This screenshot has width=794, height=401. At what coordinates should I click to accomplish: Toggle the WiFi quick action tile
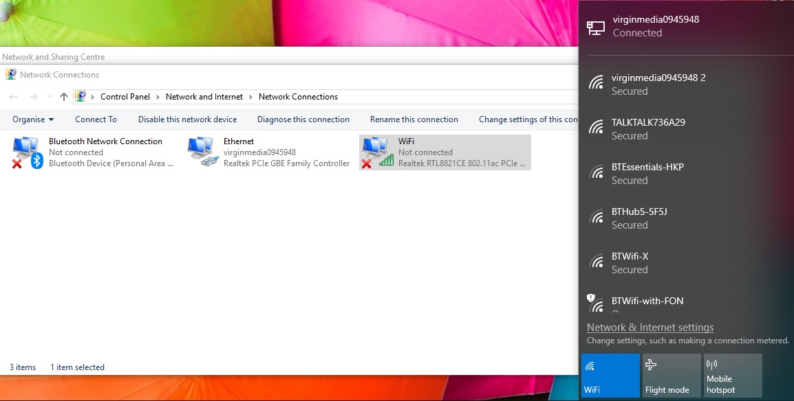tap(611, 375)
